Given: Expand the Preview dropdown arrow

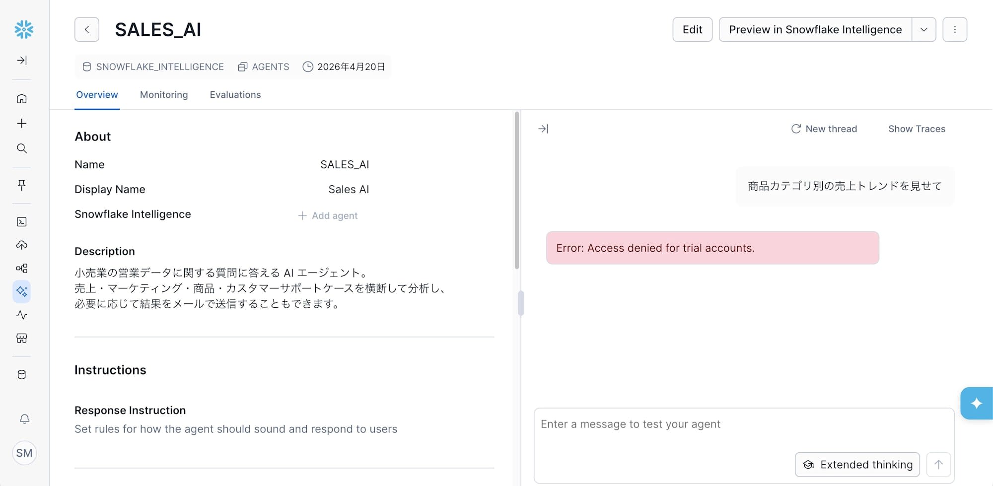Looking at the screenshot, I should (924, 30).
